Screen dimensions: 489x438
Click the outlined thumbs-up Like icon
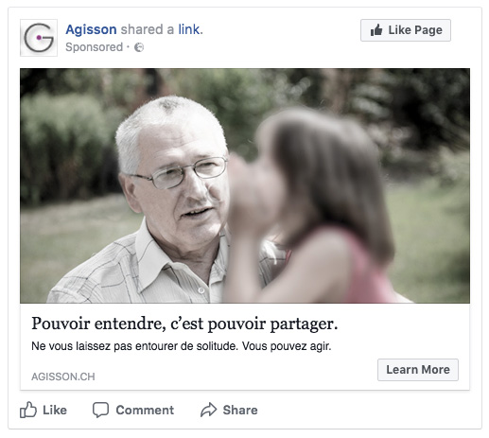[x=28, y=410]
